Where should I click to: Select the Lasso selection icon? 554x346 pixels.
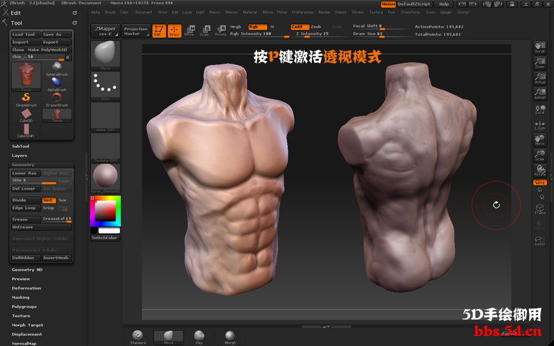(x=540, y=241)
